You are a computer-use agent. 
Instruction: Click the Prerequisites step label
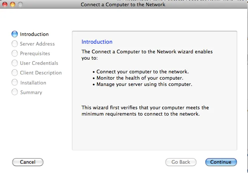point(35,54)
